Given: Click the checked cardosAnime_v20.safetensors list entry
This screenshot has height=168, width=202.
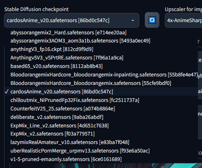Looking at the screenshot, I should coord(101,92).
